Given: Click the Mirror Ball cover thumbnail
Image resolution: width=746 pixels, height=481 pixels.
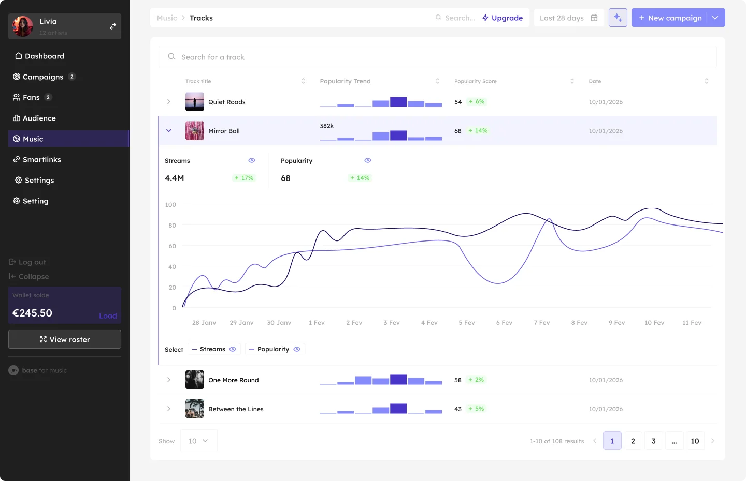Looking at the screenshot, I should (x=195, y=131).
